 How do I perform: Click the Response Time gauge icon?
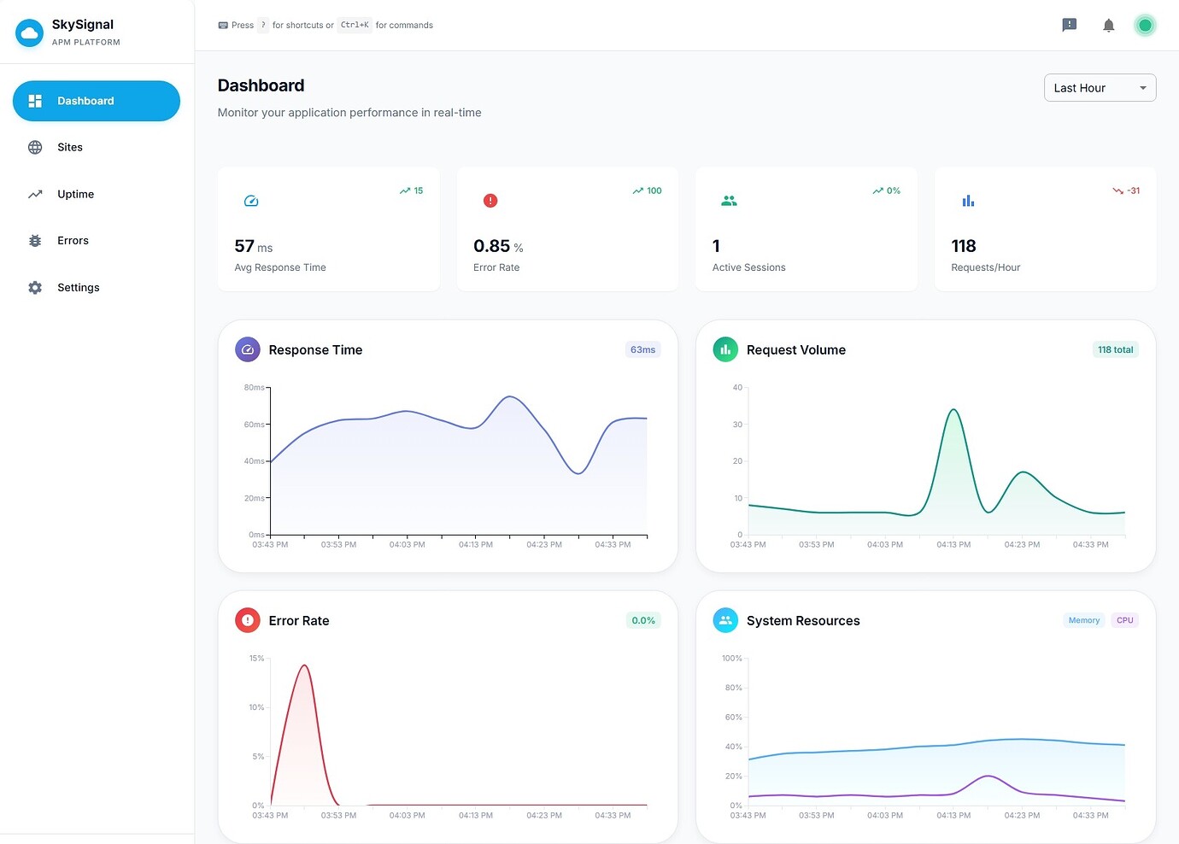click(247, 349)
